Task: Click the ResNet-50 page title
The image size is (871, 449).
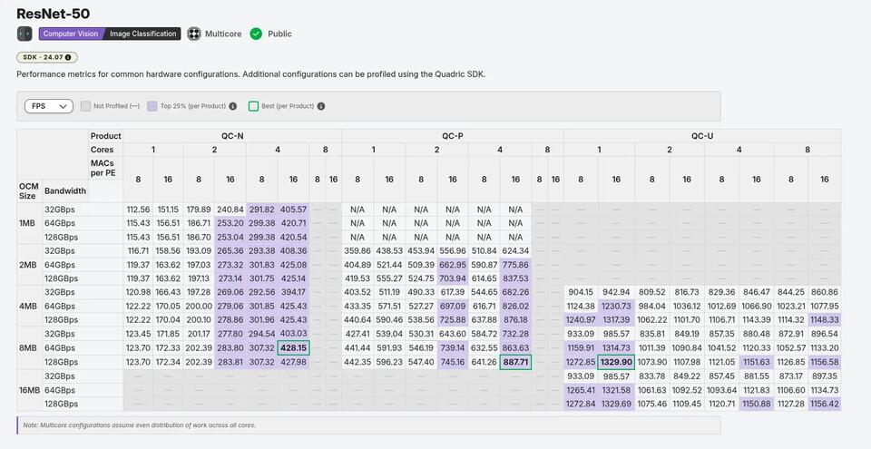Action: pos(54,14)
